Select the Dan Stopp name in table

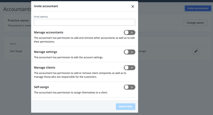pyautogui.click(x=16, y=51)
